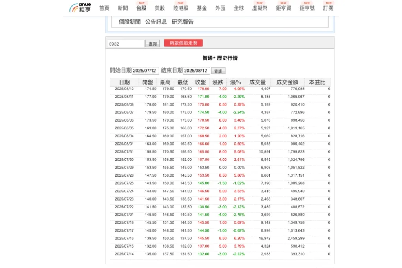Click closing price 178.50 for 2025/08/06

coord(203,120)
